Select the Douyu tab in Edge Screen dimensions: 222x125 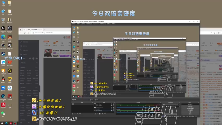click(x=32, y=30)
